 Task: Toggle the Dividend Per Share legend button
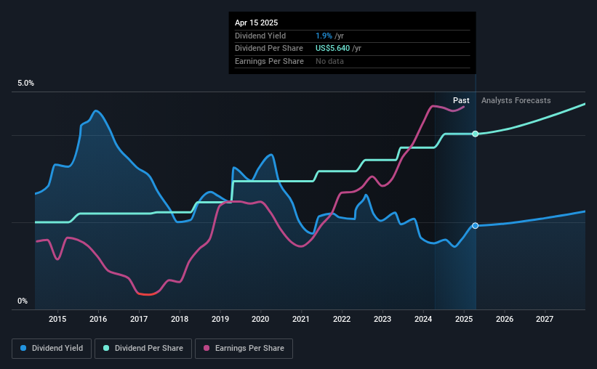143,349
